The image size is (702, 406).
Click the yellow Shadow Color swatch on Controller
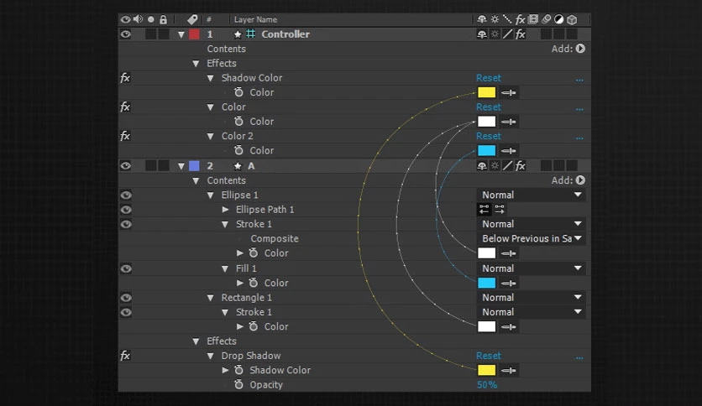point(487,92)
